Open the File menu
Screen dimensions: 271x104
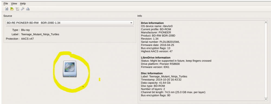(x=6, y=3)
